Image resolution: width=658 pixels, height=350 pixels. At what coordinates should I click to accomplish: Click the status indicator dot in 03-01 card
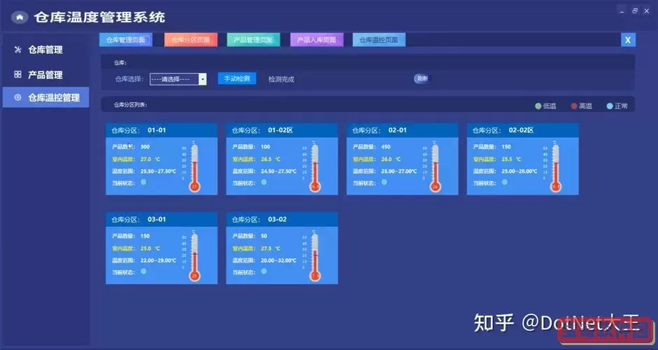[143, 271]
